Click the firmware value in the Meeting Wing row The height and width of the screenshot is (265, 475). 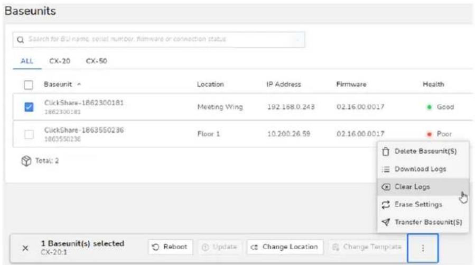[360, 107]
